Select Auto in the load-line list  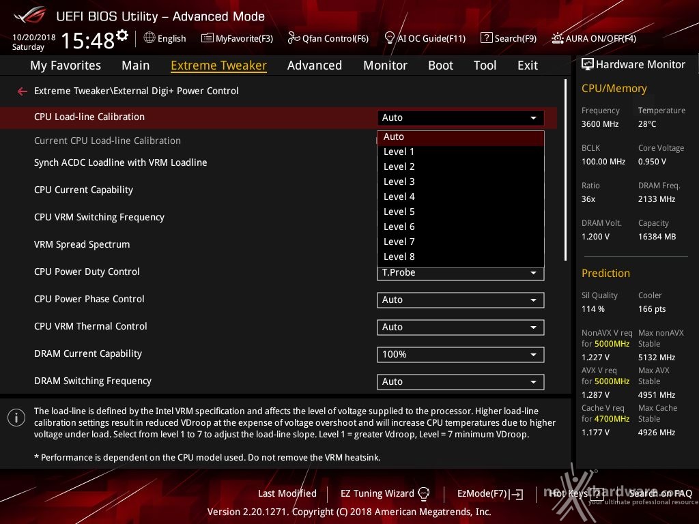[461, 137]
